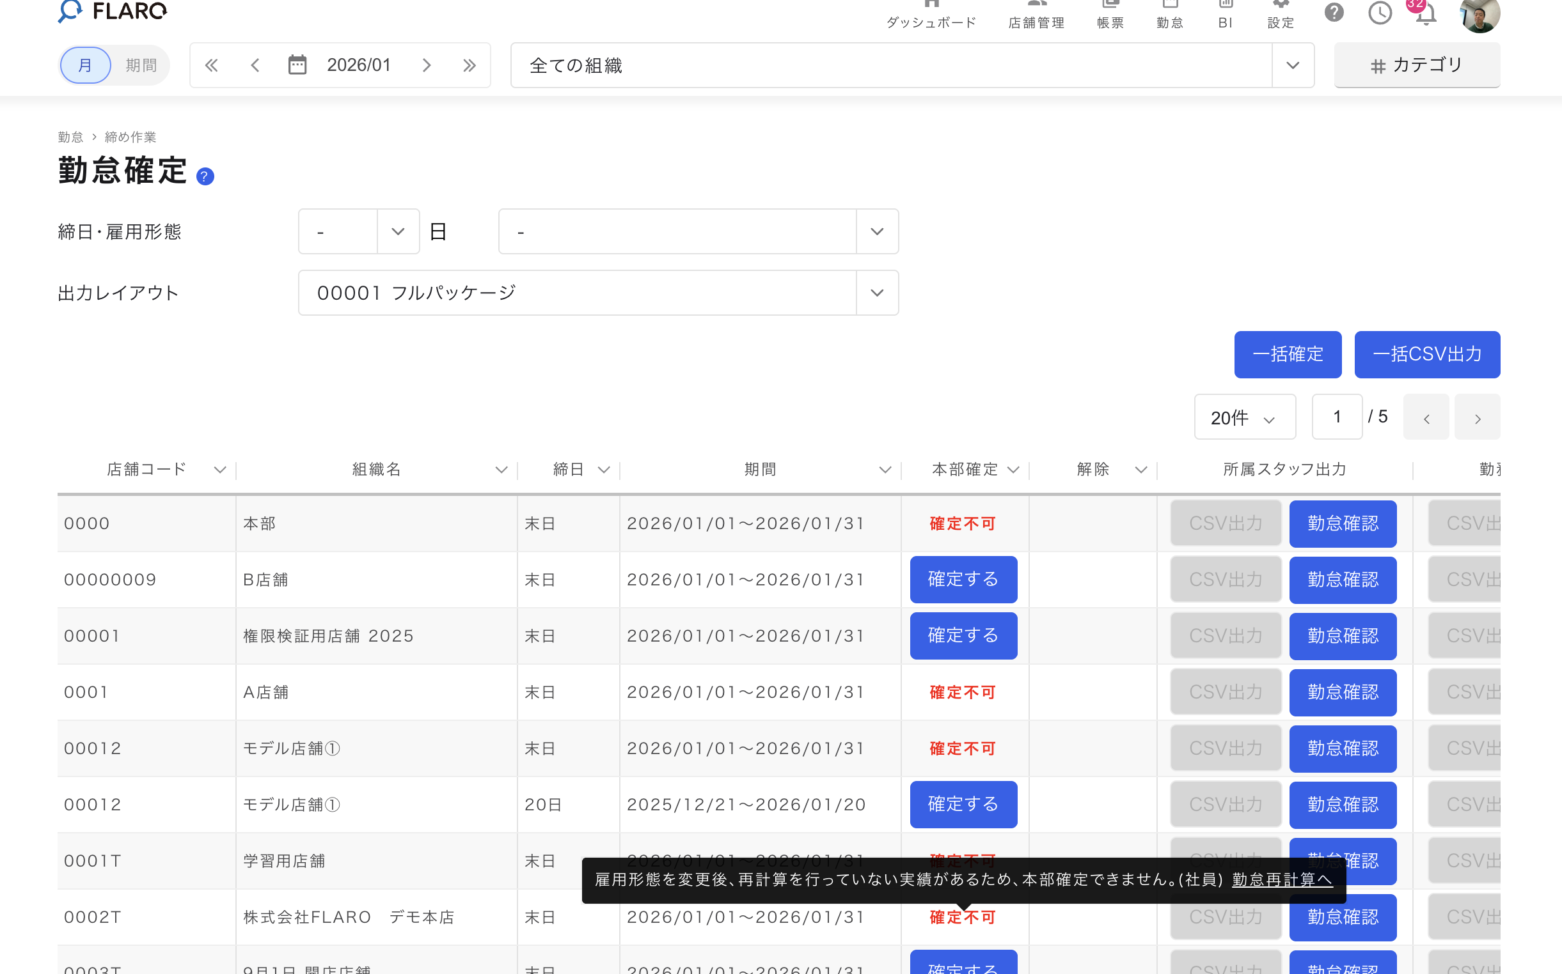Open 出力レイアウト フルパッケージ dropdown
1562x974 pixels.
coord(876,293)
